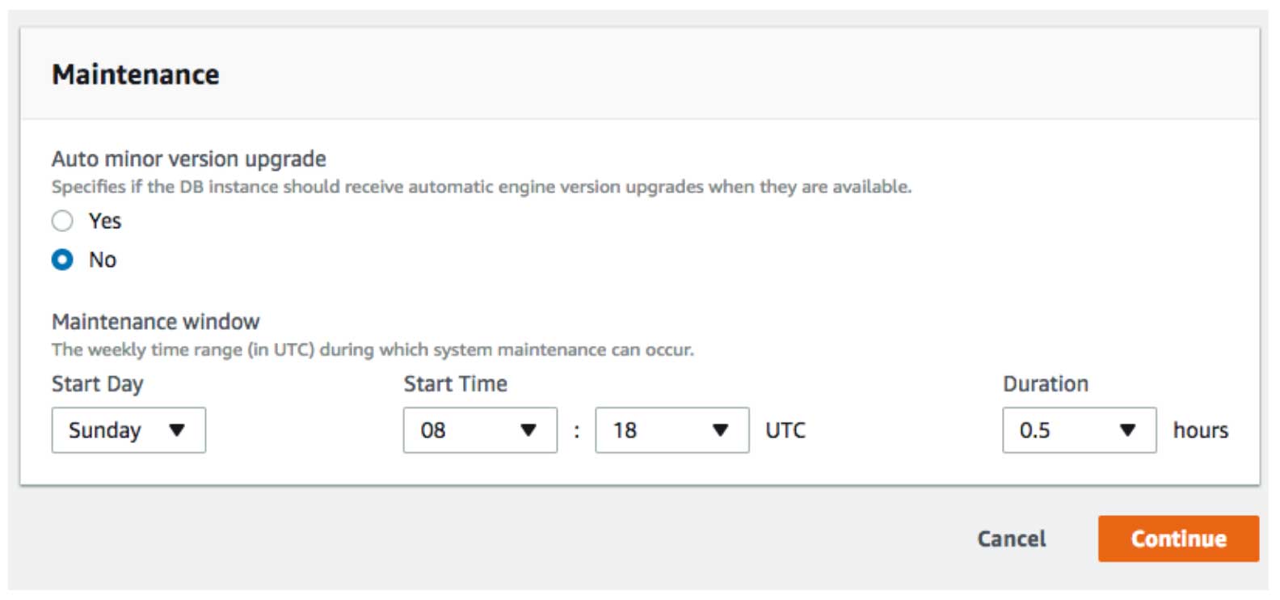The image size is (1280, 600).
Task: Open the start hour dropdown showing 08
Action: [479, 430]
